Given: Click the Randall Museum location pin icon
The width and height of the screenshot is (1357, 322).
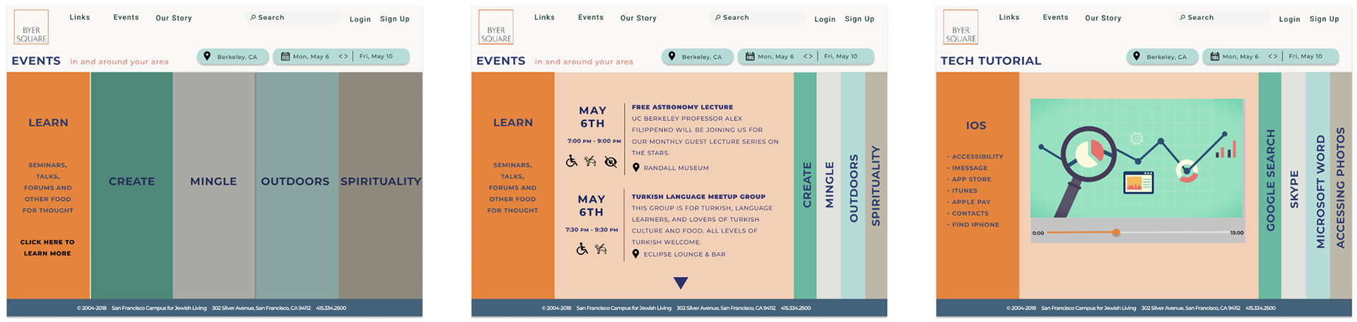Looking at the screenshot, I should 636,167.
